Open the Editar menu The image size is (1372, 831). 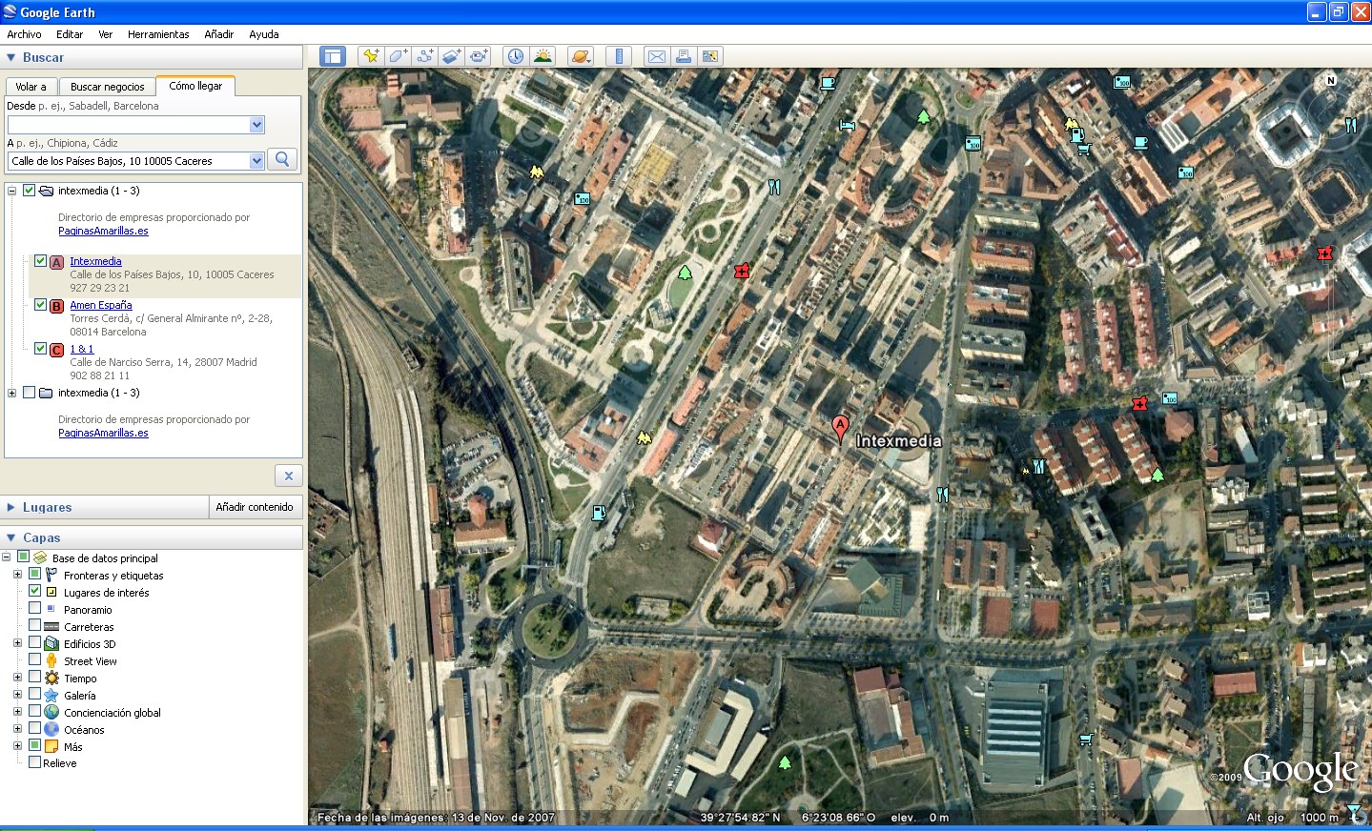(x=70, y=34)
